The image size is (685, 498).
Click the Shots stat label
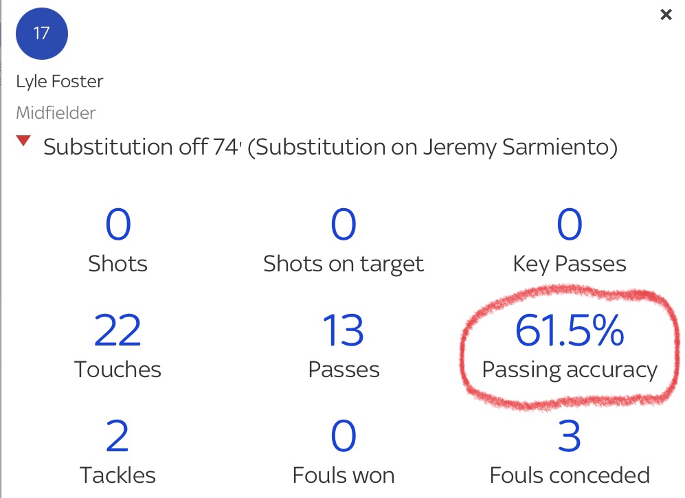click(117, 264)
